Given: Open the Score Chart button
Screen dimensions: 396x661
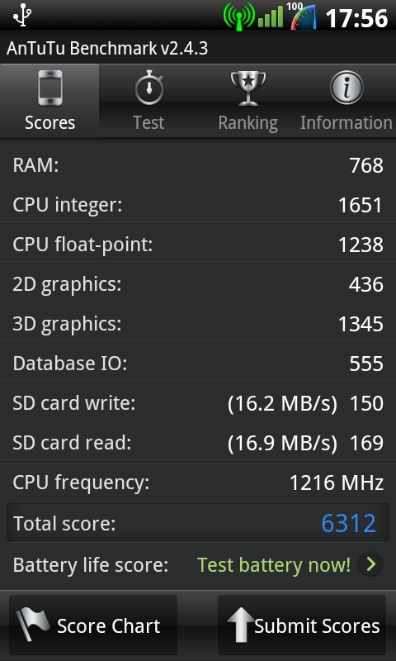Looking at the screenshot, I should pos(93,625).
